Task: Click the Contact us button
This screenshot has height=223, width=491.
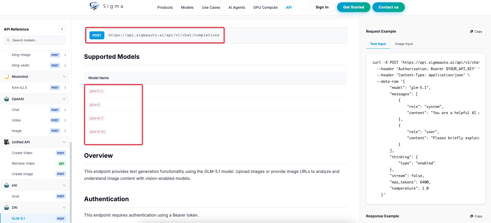Action: [x=388, y=7]
